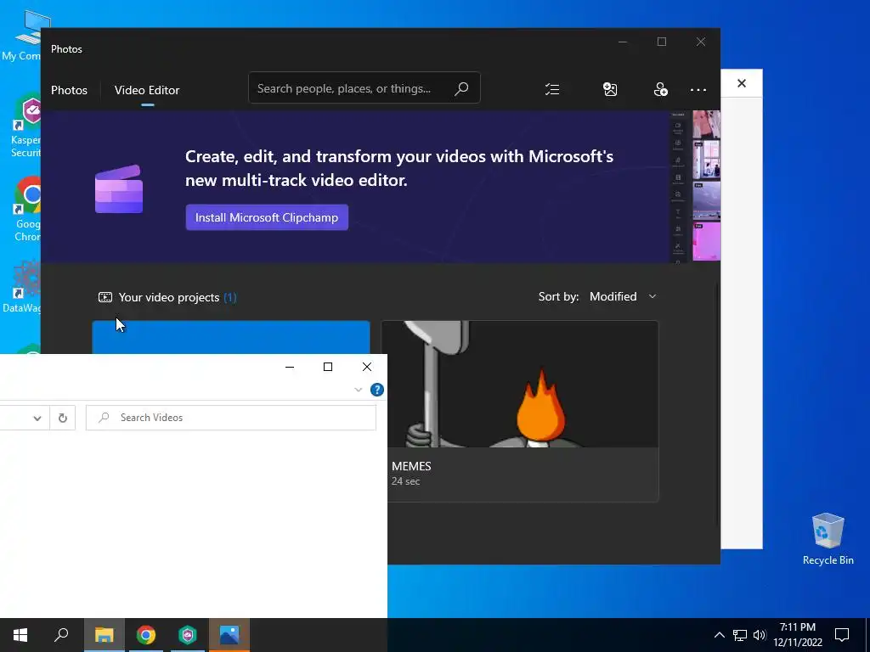Viewport: 870px width, 652px height.
Task: Select the blue new video project tile
Action: [231, 337]
